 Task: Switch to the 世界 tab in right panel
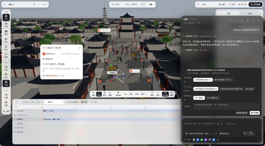229,13
